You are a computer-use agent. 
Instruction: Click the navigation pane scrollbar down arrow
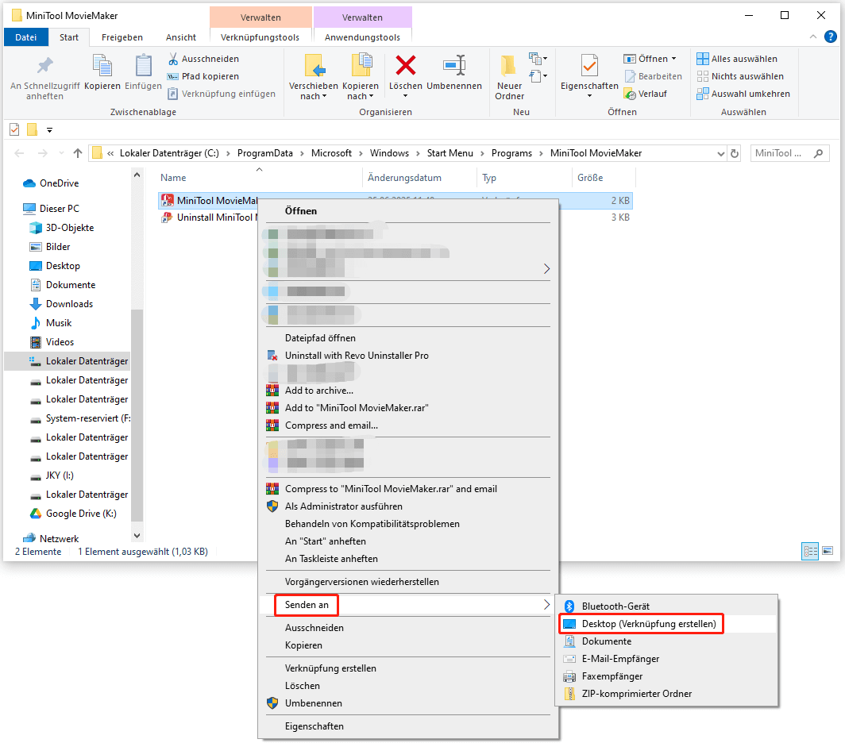pos(137,536)
